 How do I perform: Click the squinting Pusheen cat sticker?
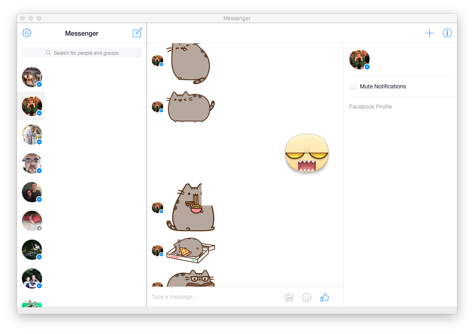(x=190, y=107)
